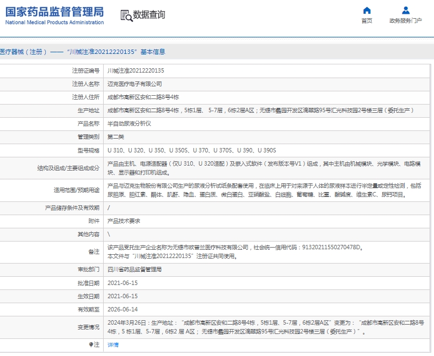This screenshot has height=356, width=434.
Task: Click the 型号规格 label cell
Action: 51,151
